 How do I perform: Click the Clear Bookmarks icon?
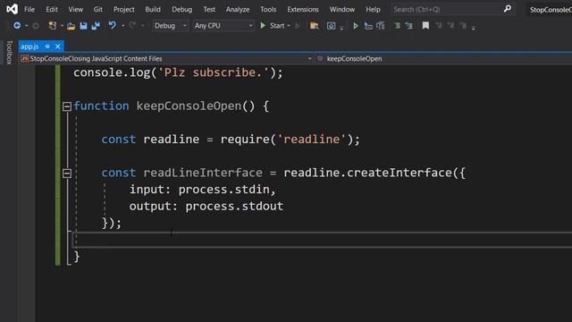(x=463, y=25)
